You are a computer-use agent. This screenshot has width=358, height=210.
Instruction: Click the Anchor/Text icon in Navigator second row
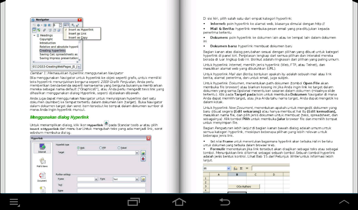tap(59, 30)
